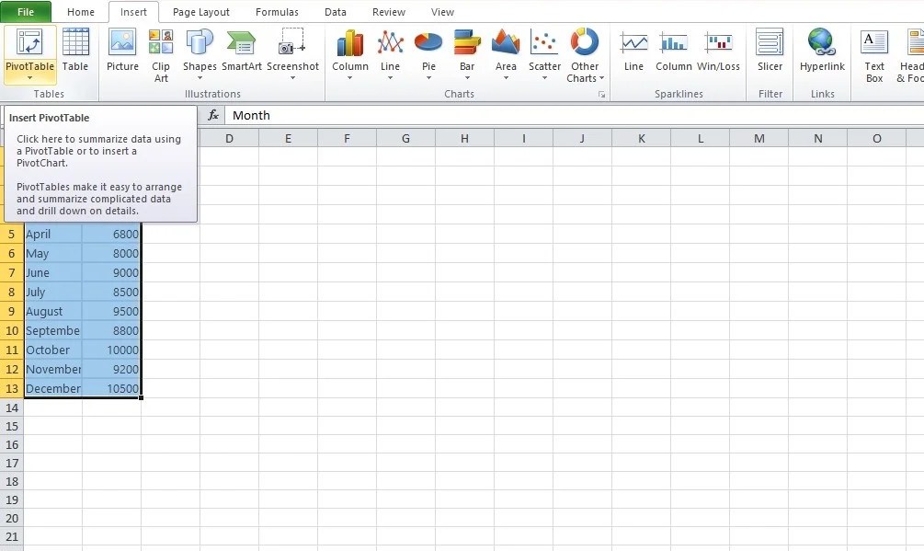The image size is (924, 551).
Task: Switch to the Formulas tab
Action: point(277,12)
